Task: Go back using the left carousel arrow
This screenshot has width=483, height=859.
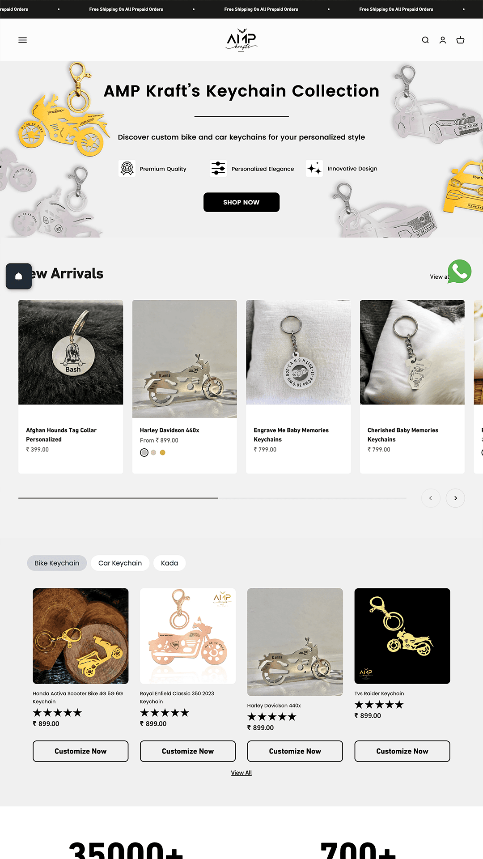Action: (431, 498)
